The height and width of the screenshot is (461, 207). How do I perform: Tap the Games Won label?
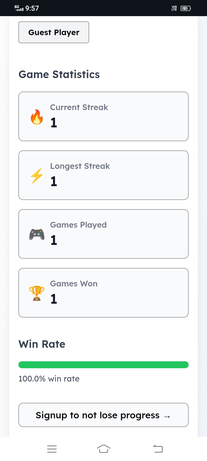74,284
